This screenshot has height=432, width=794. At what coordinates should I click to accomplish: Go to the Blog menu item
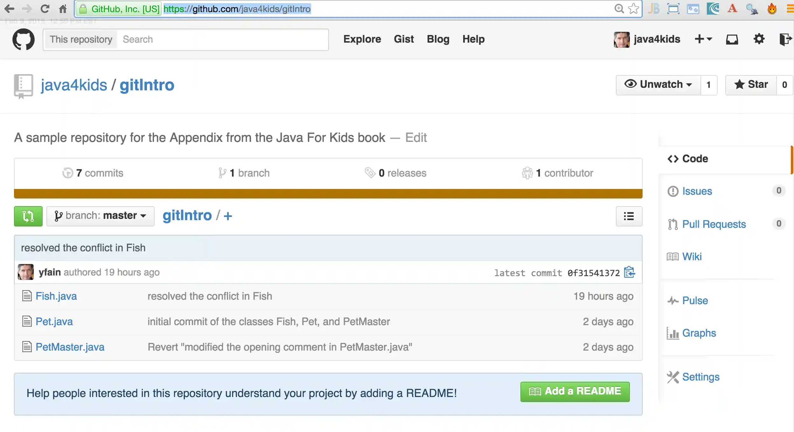click(x=438, y=39)
